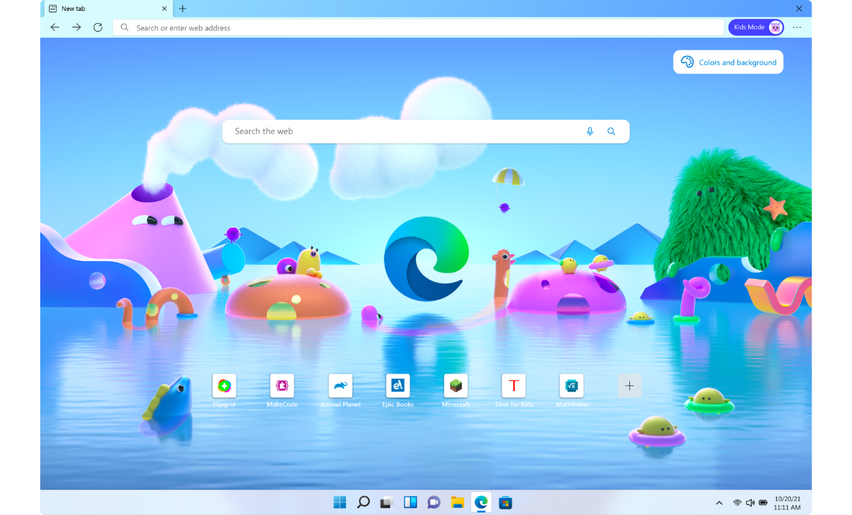Show hidden icons in the system tray
This screenshot has height=515, width=852.
(719, 503)
